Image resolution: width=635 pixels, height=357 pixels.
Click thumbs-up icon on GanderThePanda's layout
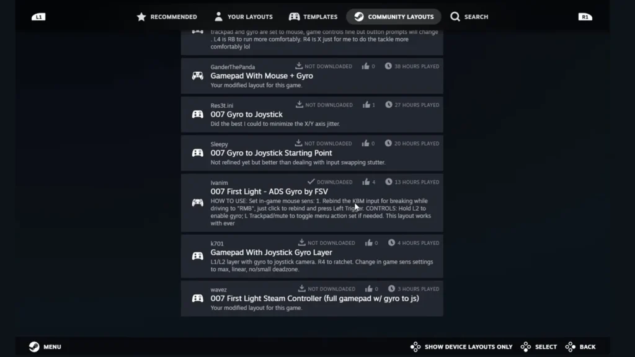366,66
